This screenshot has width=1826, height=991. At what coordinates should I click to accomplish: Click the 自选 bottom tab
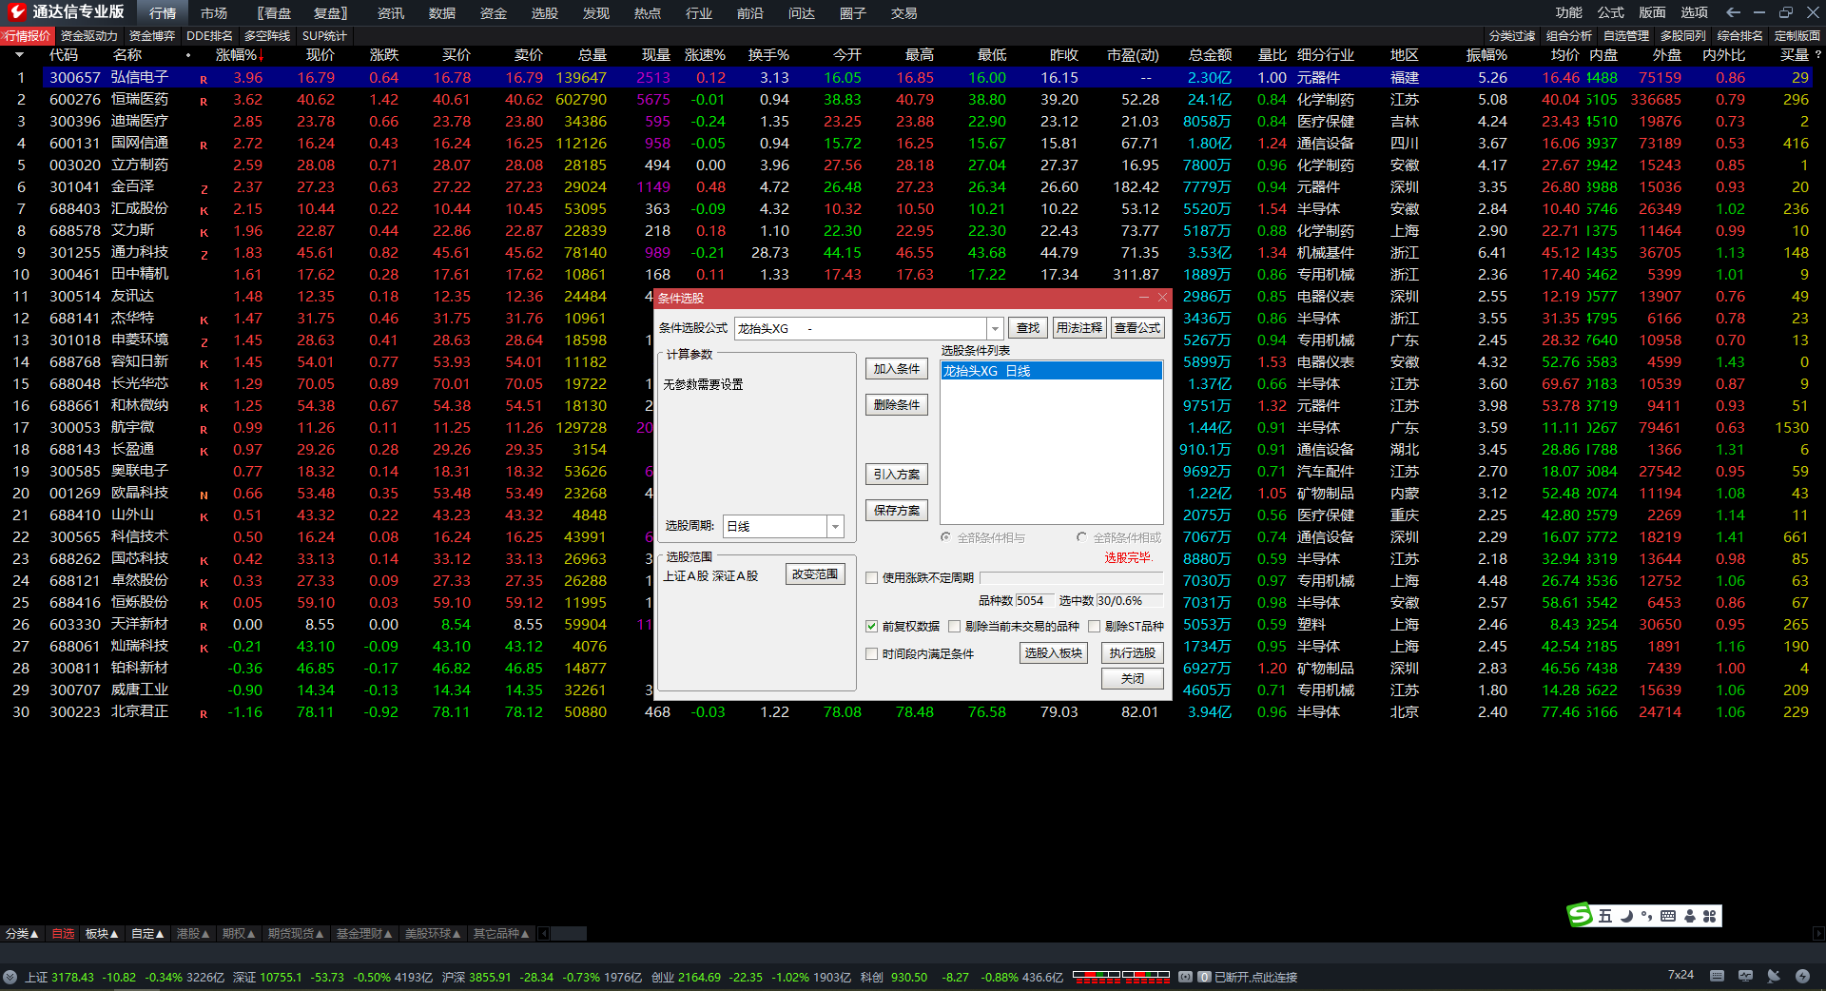click(63, 934)
